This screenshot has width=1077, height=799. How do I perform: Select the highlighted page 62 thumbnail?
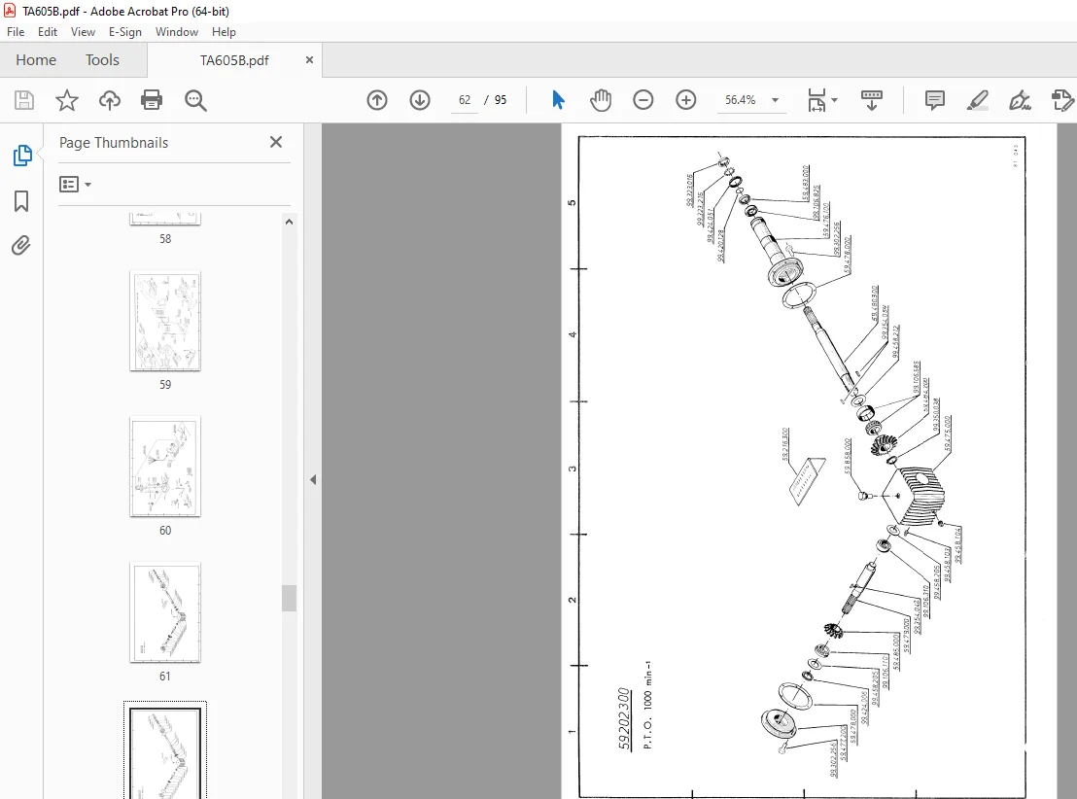[165, 753]
